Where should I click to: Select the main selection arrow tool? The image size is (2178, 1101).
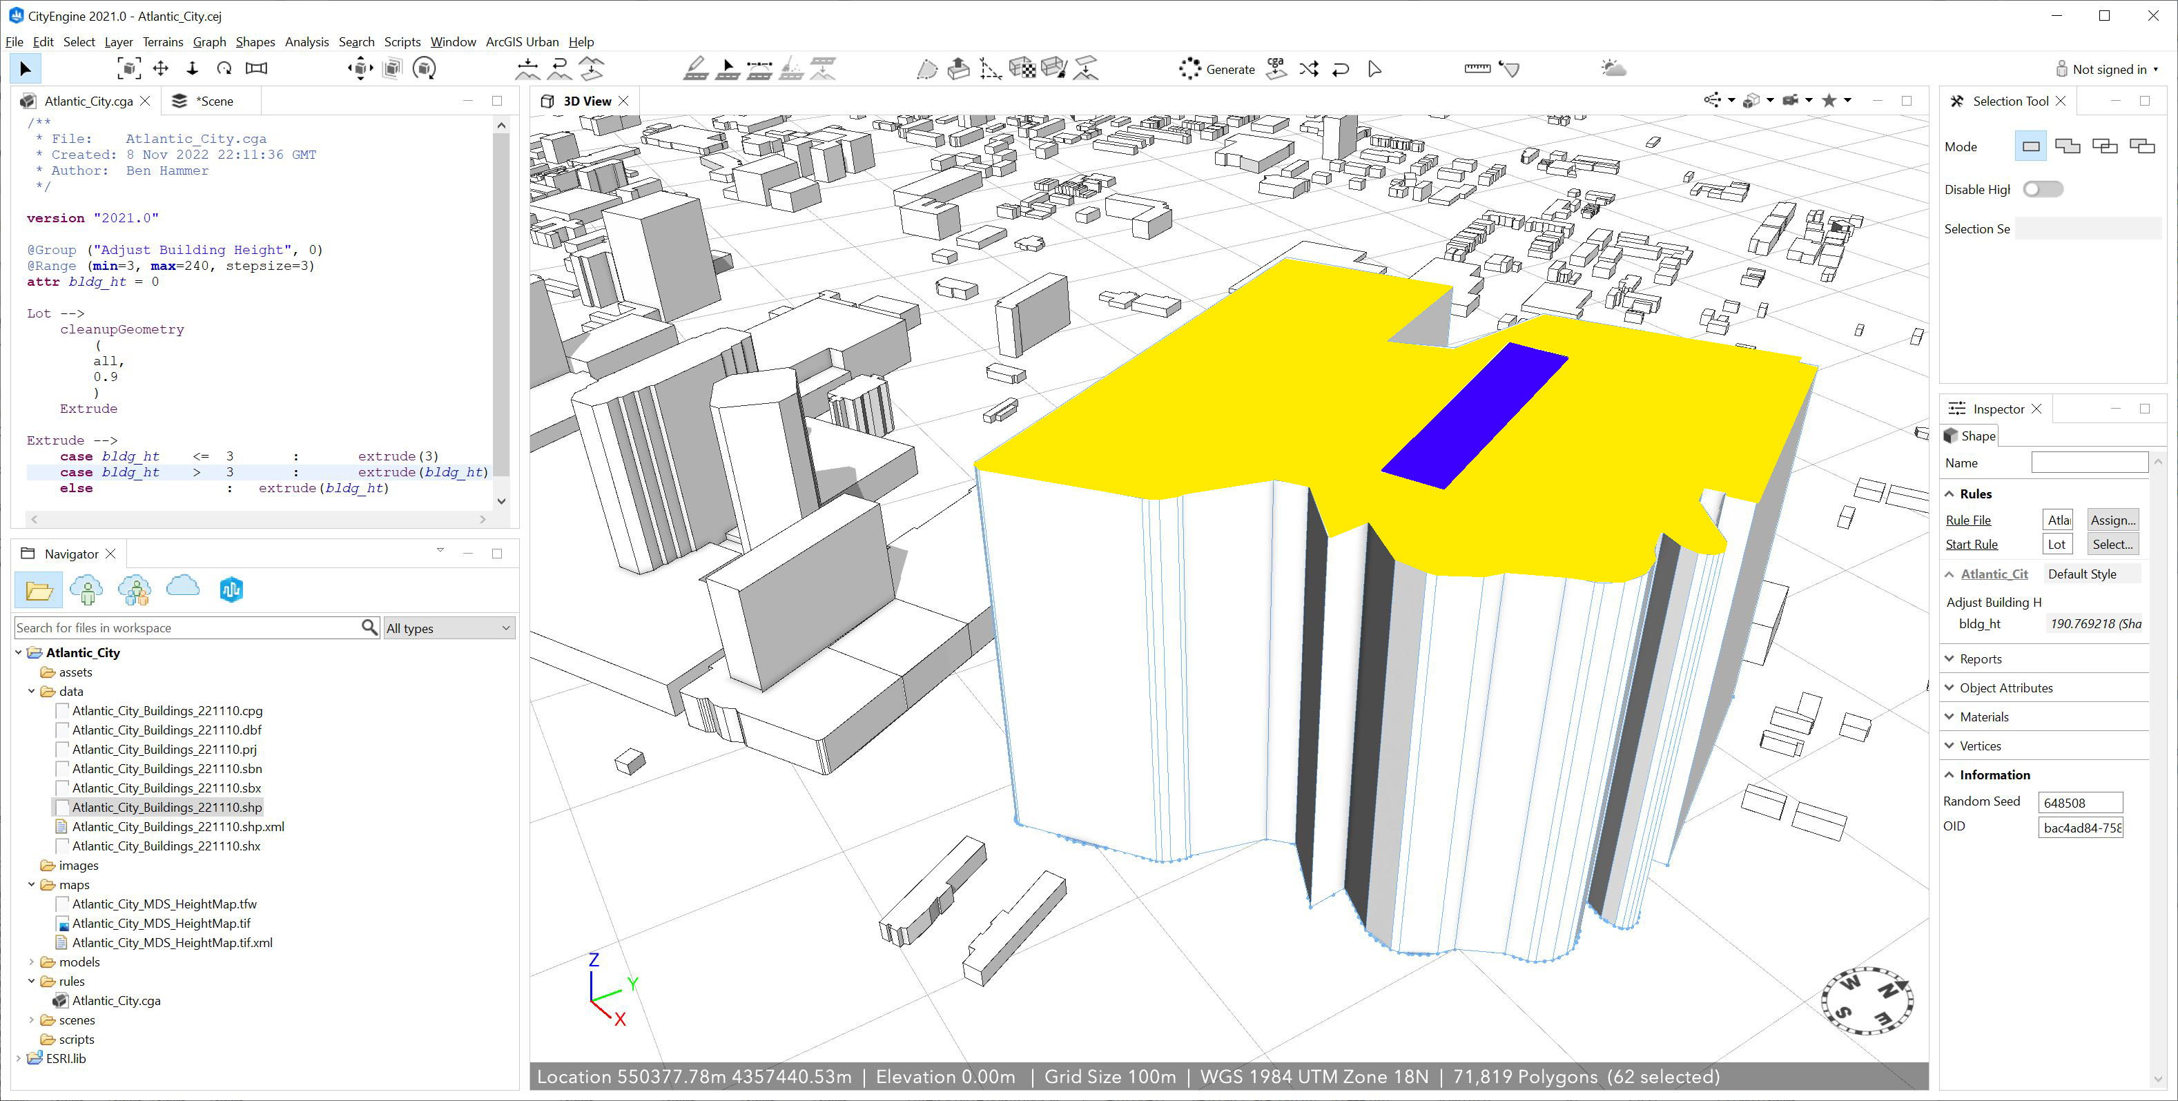pos(25,68)
